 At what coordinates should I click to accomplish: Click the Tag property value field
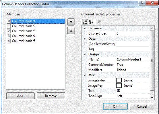(133, 49)
